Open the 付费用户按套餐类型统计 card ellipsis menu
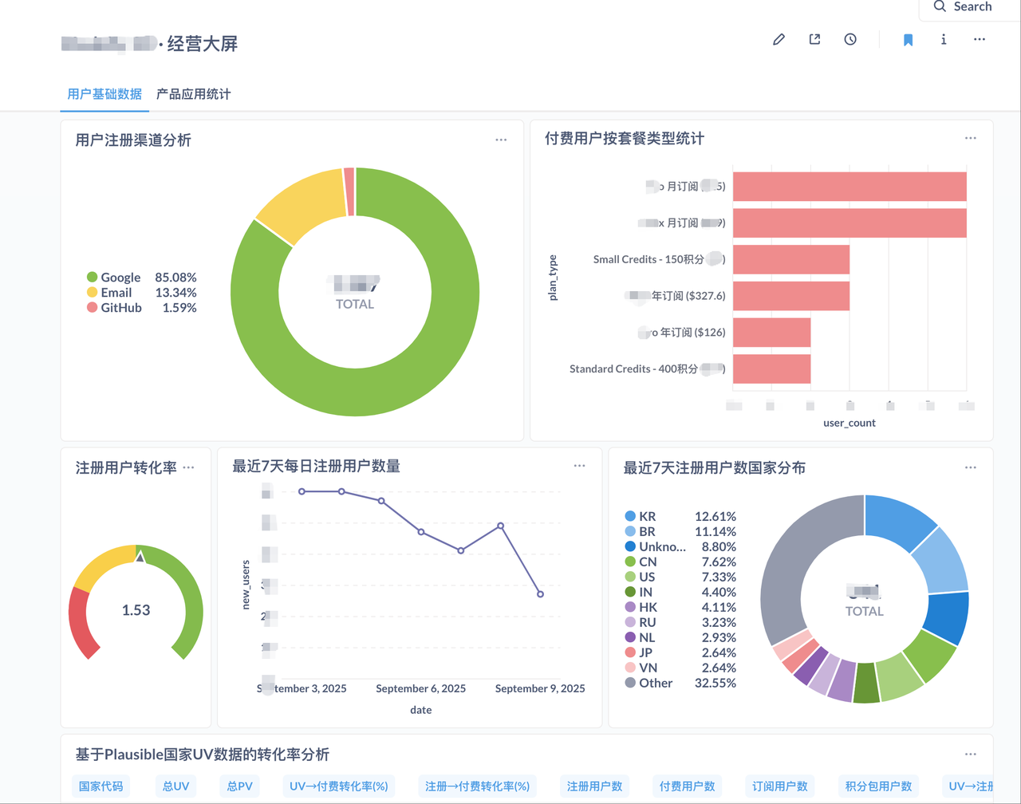The image size is (1021, 804). tap(970, 138)
